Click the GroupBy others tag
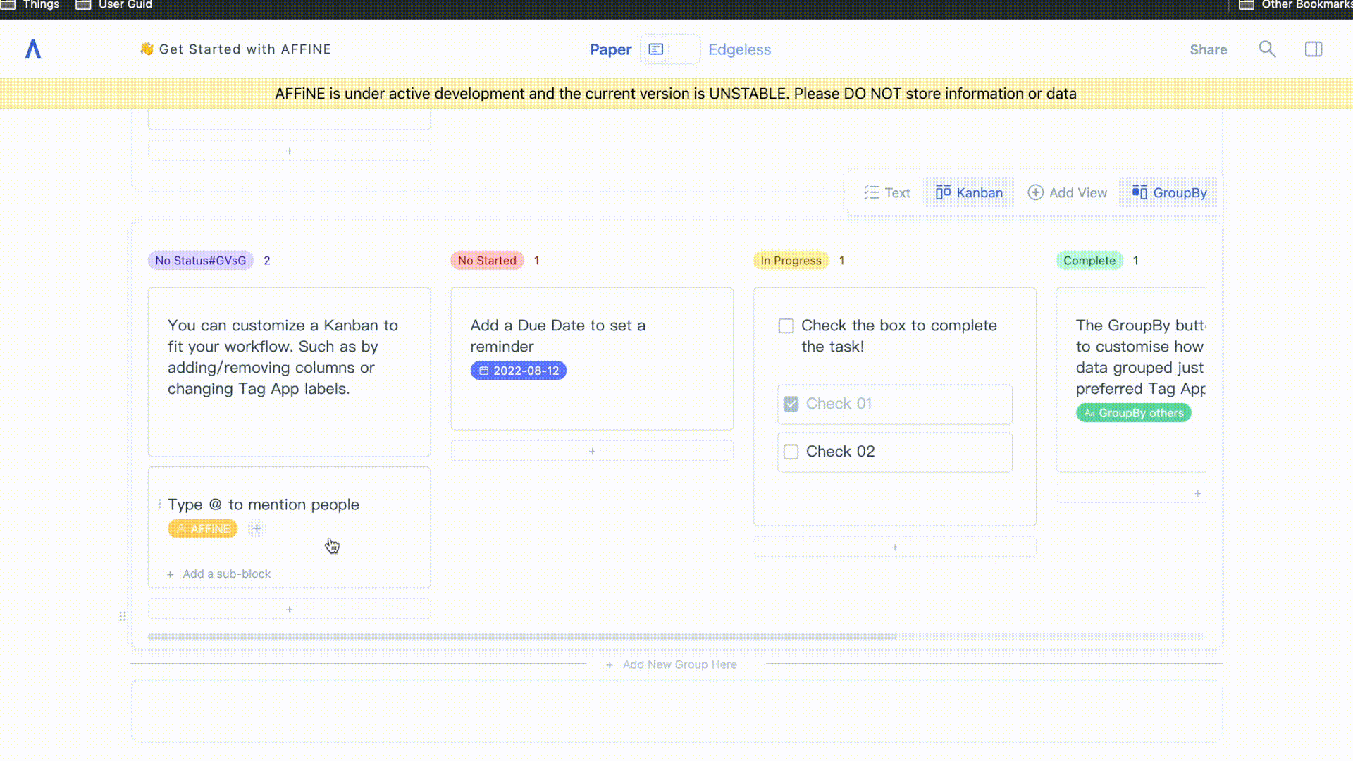The image size is (1353, 761). (1134, 413)
